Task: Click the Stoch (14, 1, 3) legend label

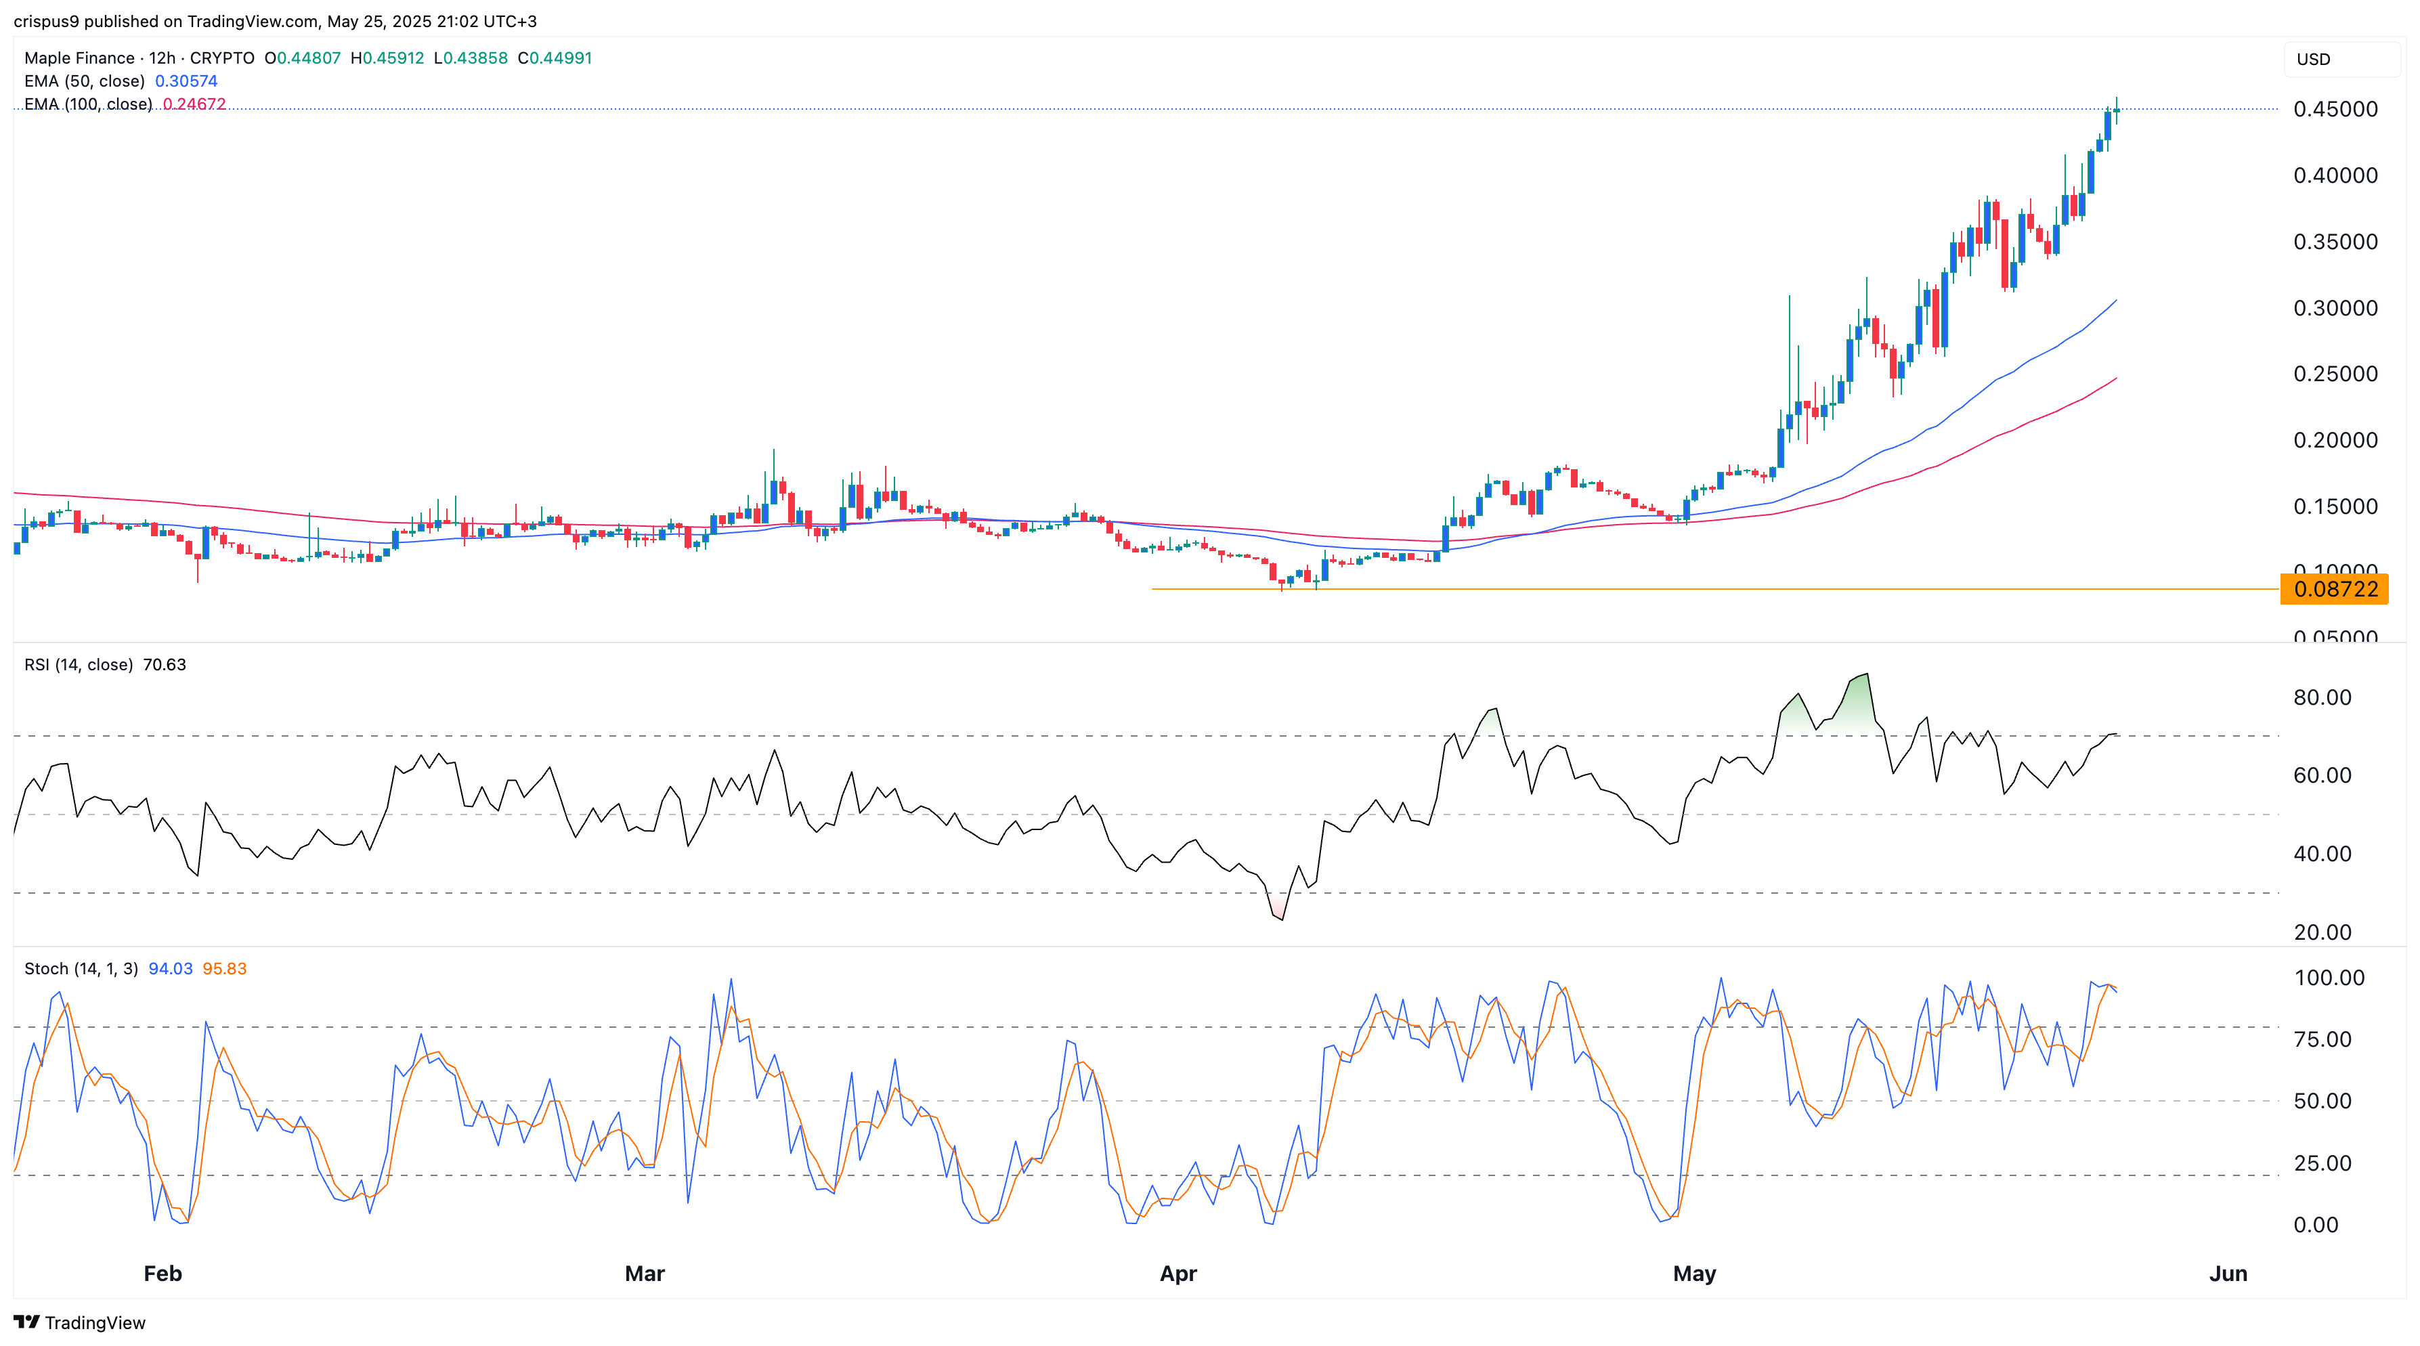Action: point(81,968)
